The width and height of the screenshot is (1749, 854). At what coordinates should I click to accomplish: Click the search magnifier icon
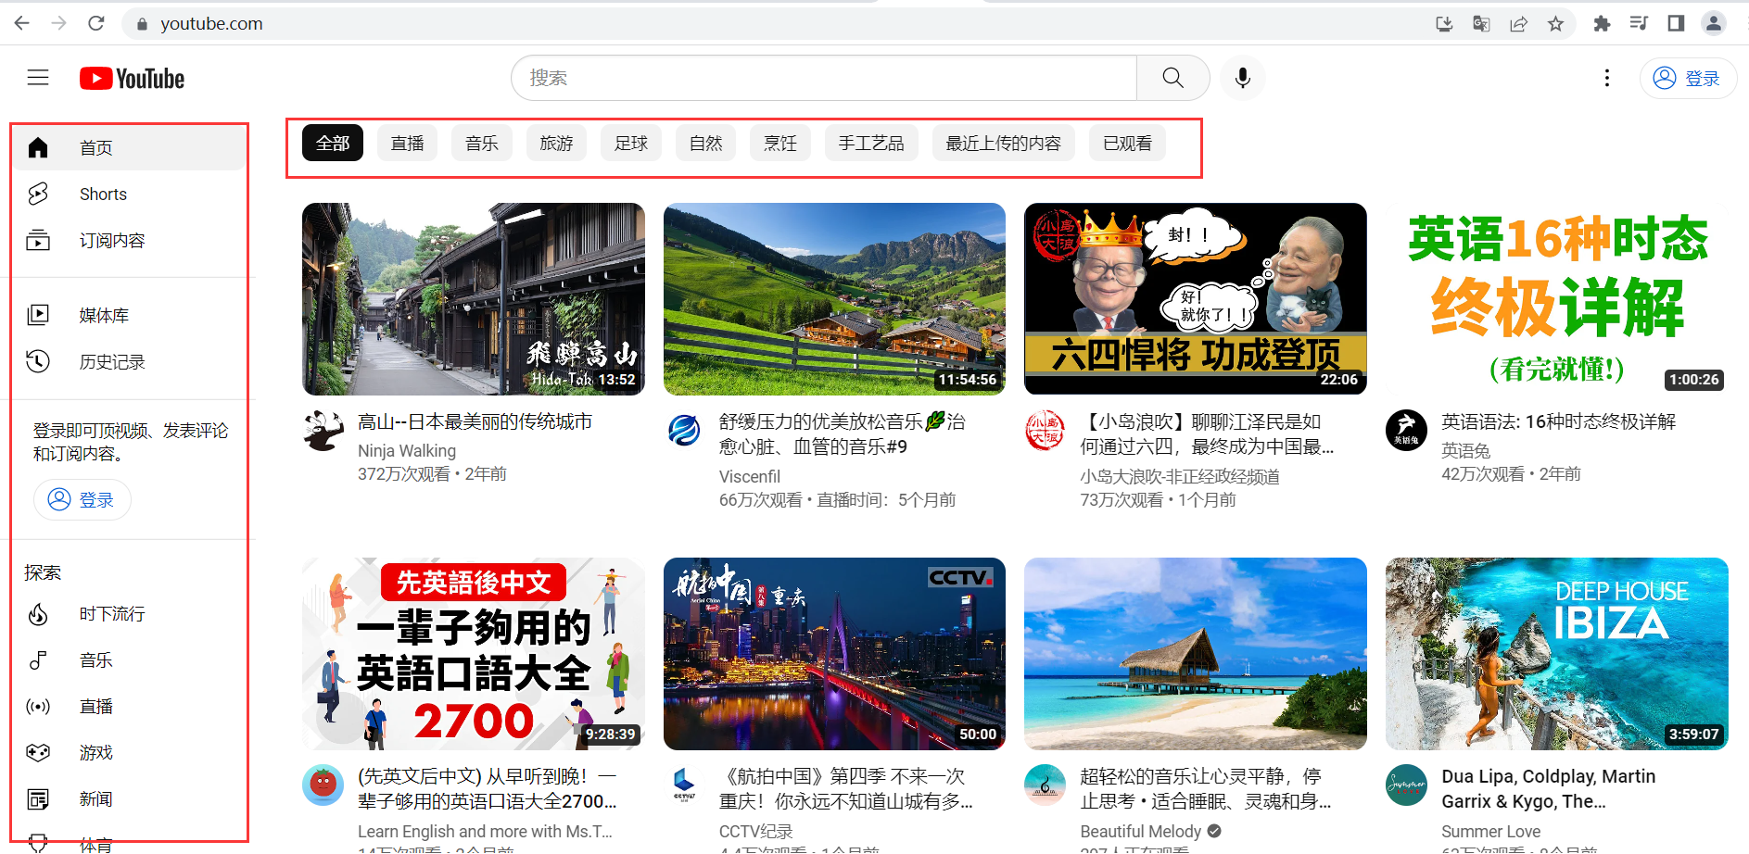(x=1172, y=78)
